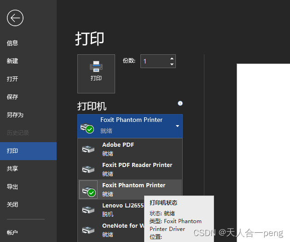
Task: Click the white print preview page
Action: 263,153
